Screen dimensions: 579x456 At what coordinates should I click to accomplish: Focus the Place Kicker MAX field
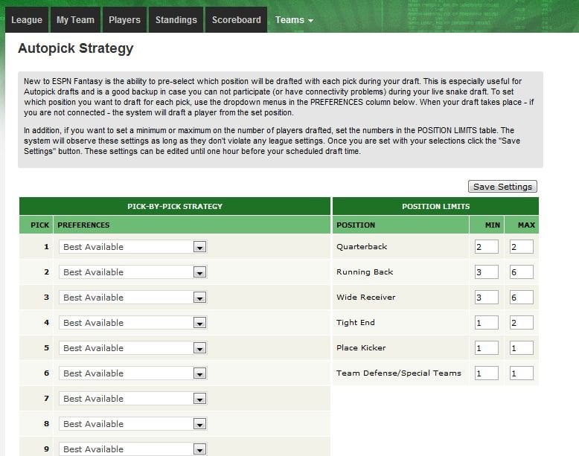[x=522, y=348]
